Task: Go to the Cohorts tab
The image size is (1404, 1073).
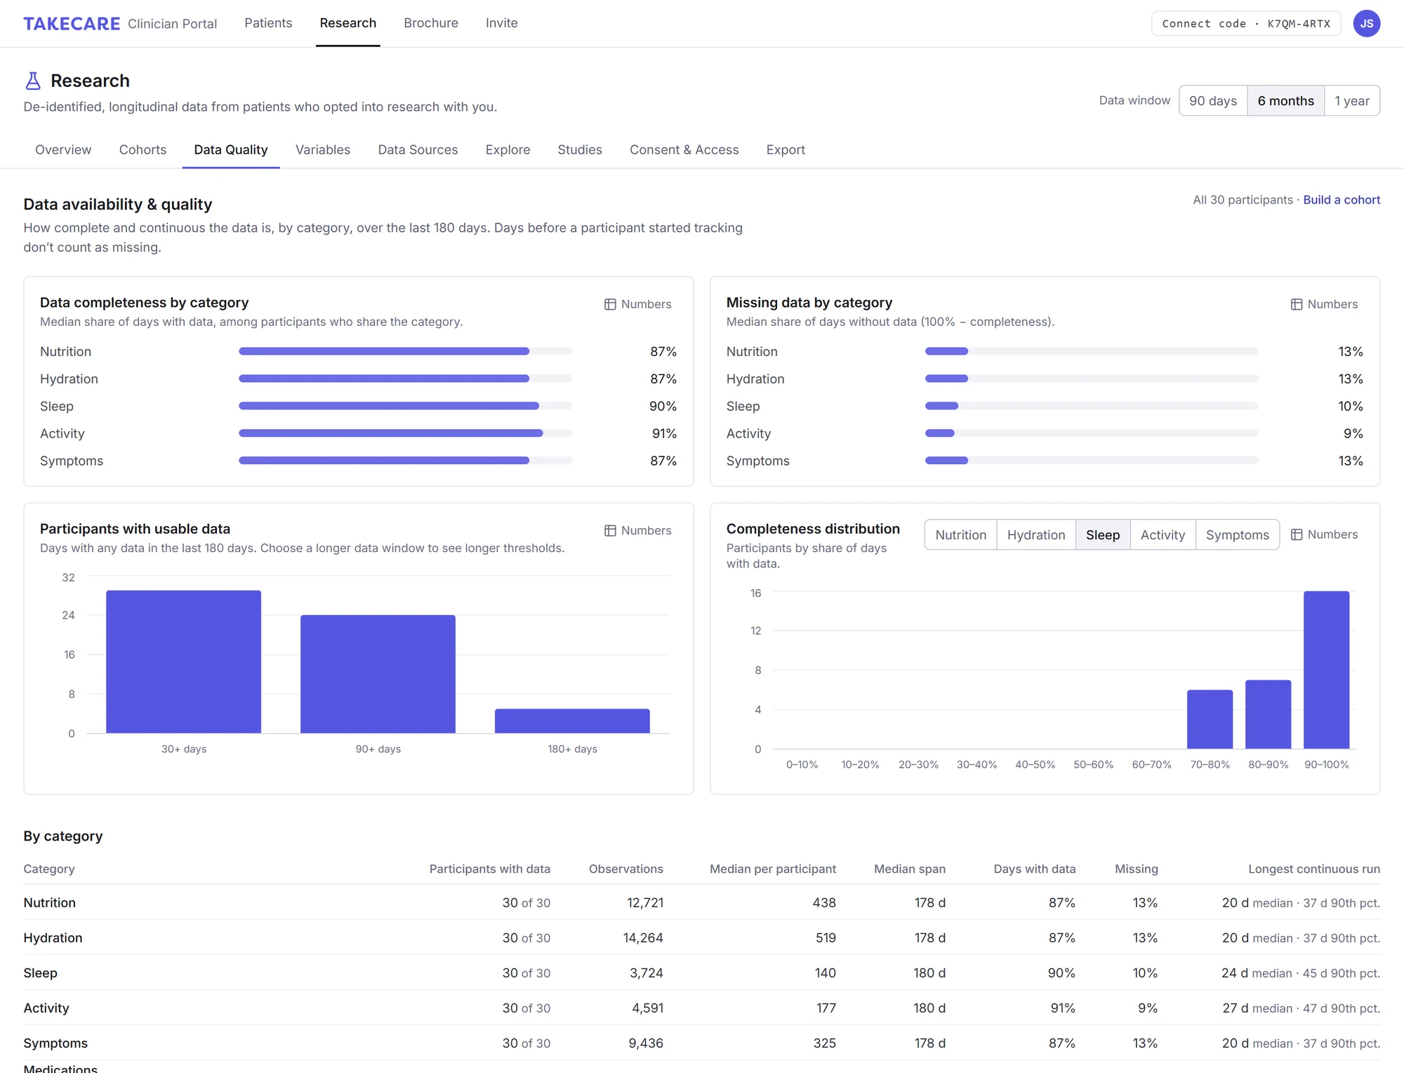Action: [143, 150]
